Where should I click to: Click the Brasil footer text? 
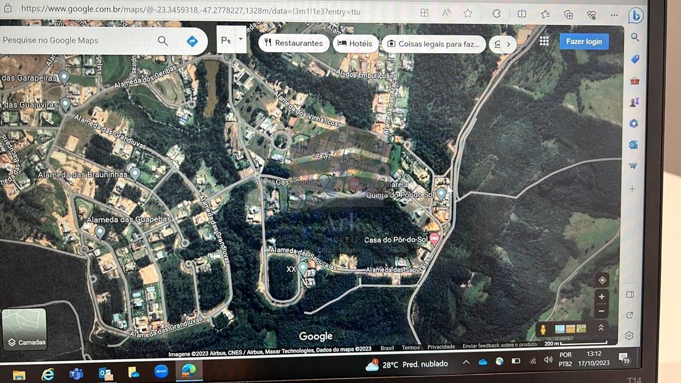(387, 348)
